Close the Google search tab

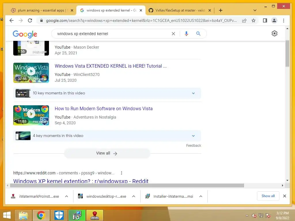[141, 10]
